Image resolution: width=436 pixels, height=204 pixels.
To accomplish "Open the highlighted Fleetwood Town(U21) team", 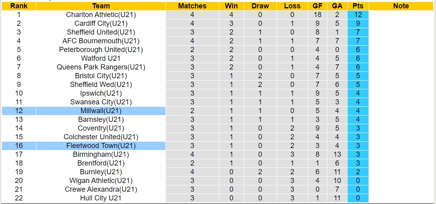I will tap(101, 146).
